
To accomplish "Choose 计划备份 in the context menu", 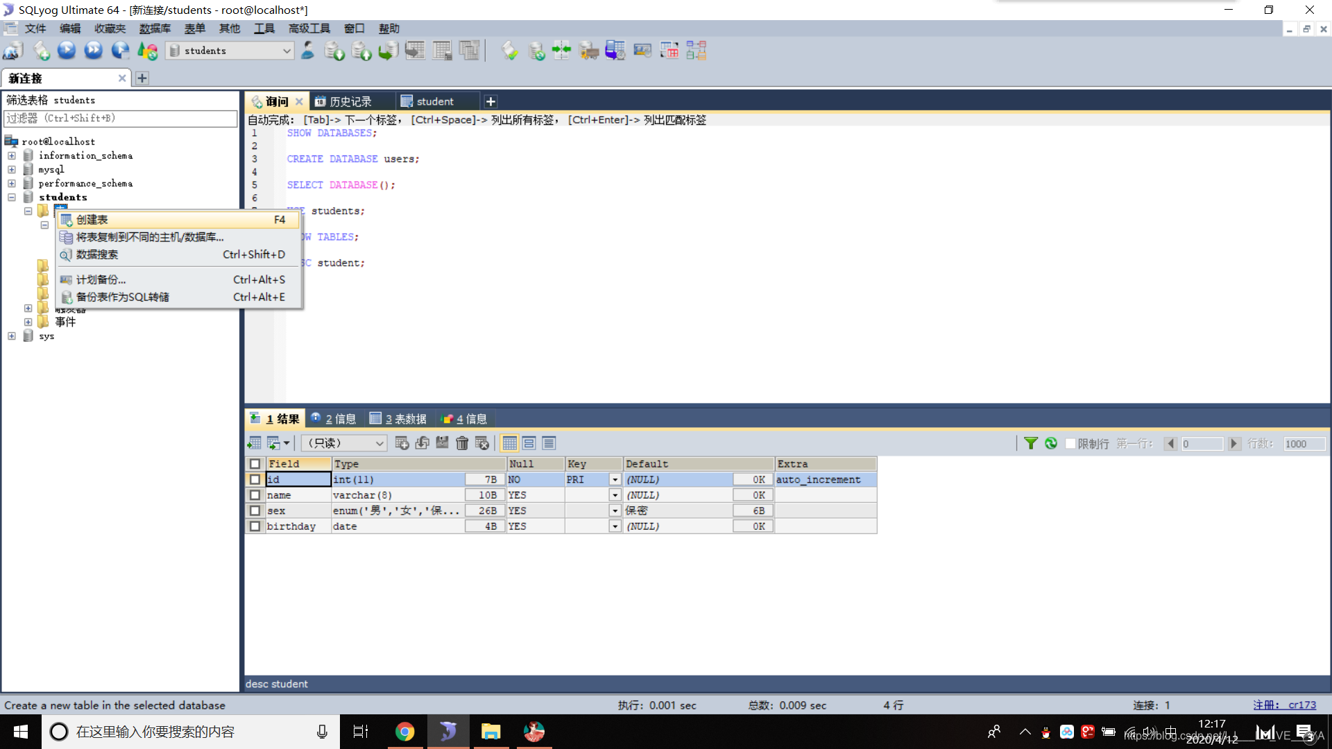I will click(x=178, y=279).
